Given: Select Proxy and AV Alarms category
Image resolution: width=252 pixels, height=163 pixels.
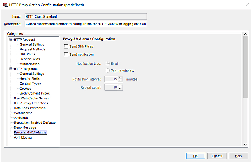Looking at the screenshot, I should click(x=30, y=132).
